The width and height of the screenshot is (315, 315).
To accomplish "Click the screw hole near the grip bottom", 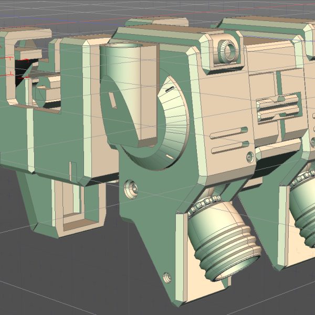I will point(167,275).
